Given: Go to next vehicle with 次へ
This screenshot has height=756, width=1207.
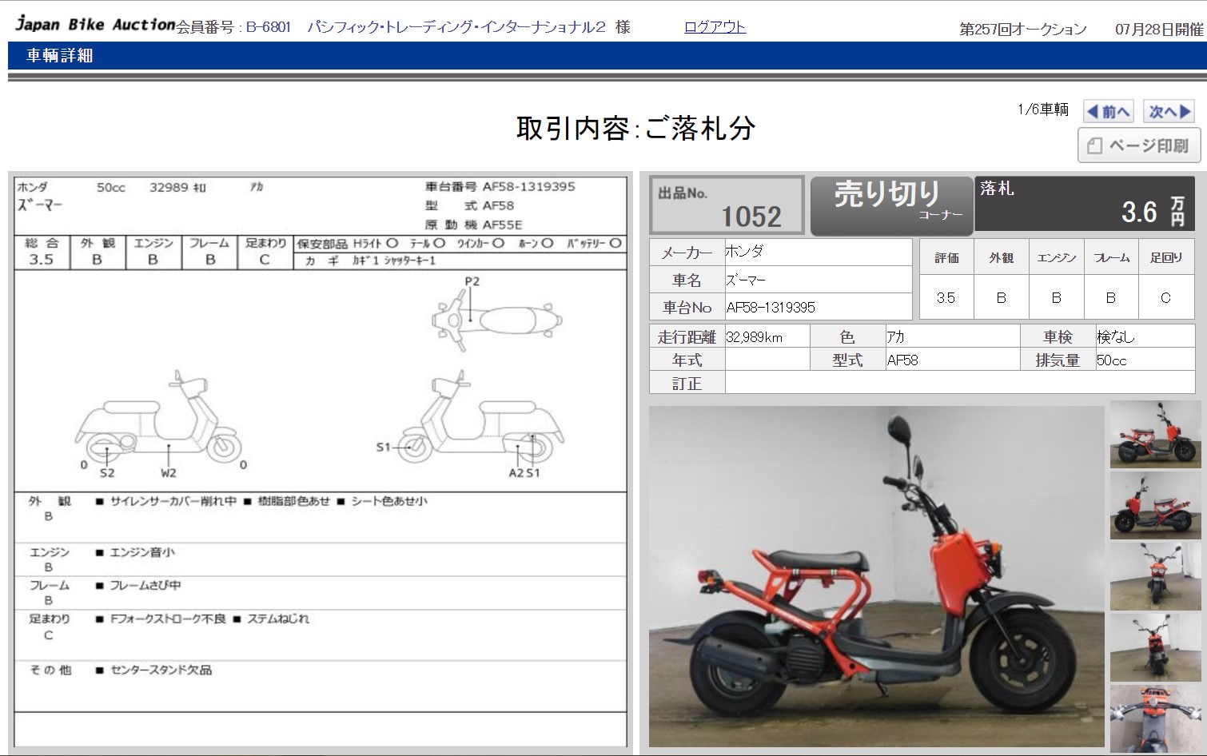Looking at the screenshot, I should pyautogui.click(x=1171, y=111).
